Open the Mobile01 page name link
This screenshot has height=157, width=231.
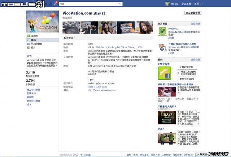coord(173,28)
